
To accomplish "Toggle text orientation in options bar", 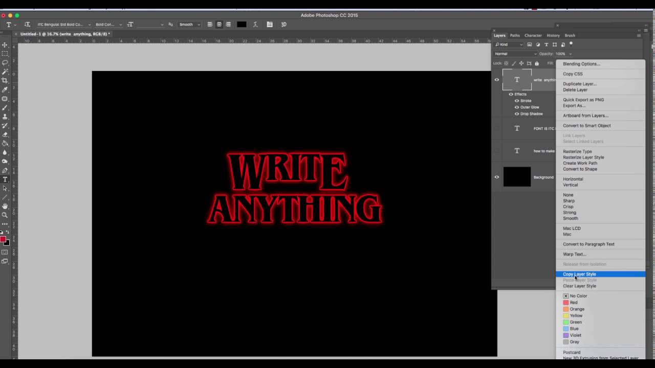I will 27,24.
